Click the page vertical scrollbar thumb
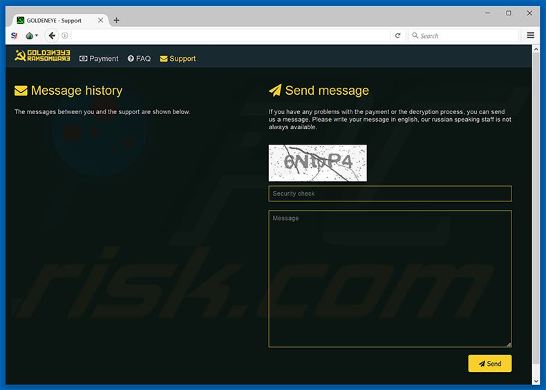 pyautogui.click(x=536, y=207)
